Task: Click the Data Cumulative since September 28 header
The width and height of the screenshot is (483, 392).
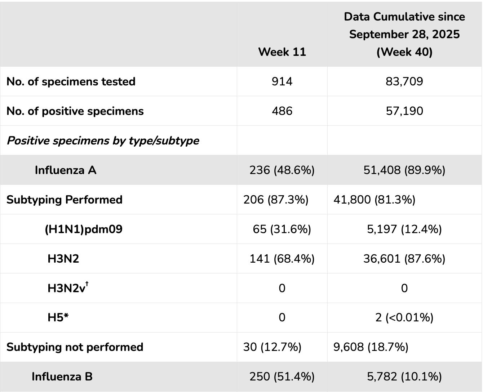Action: pos(404,34)
